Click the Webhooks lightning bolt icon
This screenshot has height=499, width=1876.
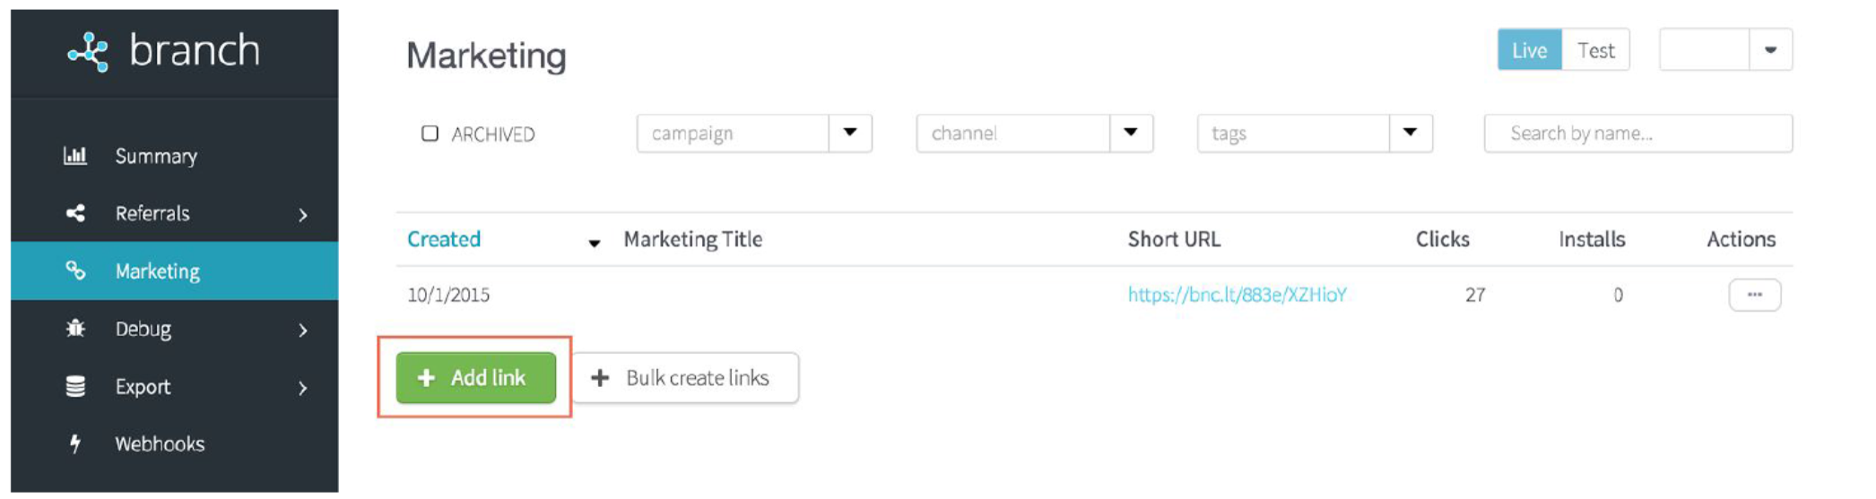tap(75, 443)
